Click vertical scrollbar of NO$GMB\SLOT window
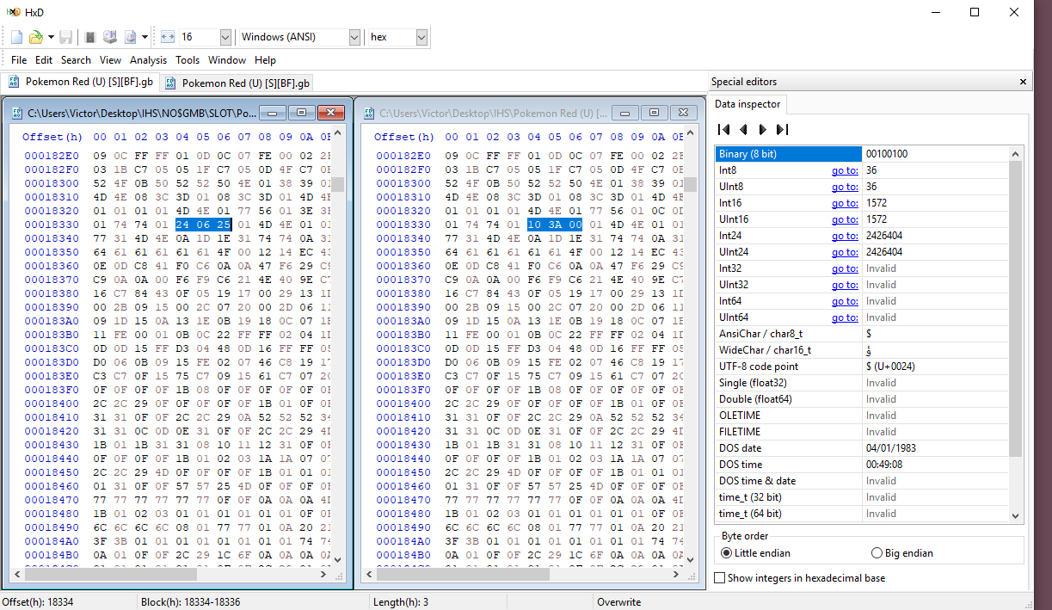The image size is (1052, 610). pyautogui.click(x=339, y=344)
